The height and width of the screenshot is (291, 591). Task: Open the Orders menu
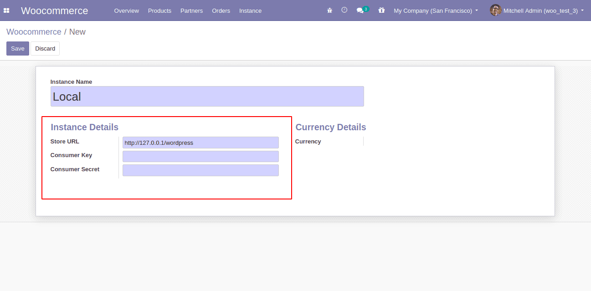click(221, 10)
